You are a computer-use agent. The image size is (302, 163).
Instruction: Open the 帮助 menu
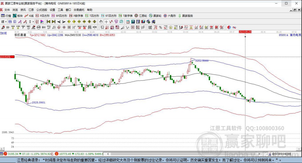(90, 10)
